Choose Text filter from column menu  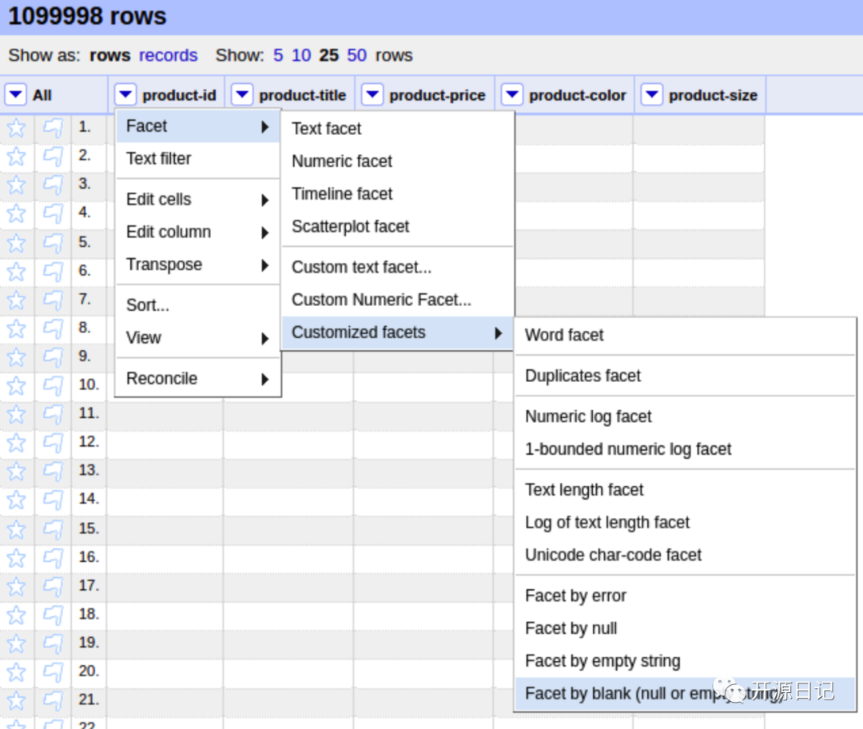tap(198, 158)
